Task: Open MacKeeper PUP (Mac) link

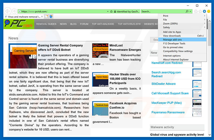Action: click(x=167, y=103)
